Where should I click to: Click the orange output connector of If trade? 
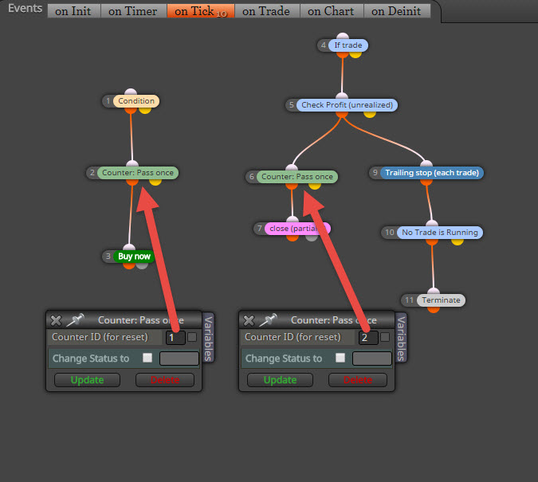click(x=342, y=54)
